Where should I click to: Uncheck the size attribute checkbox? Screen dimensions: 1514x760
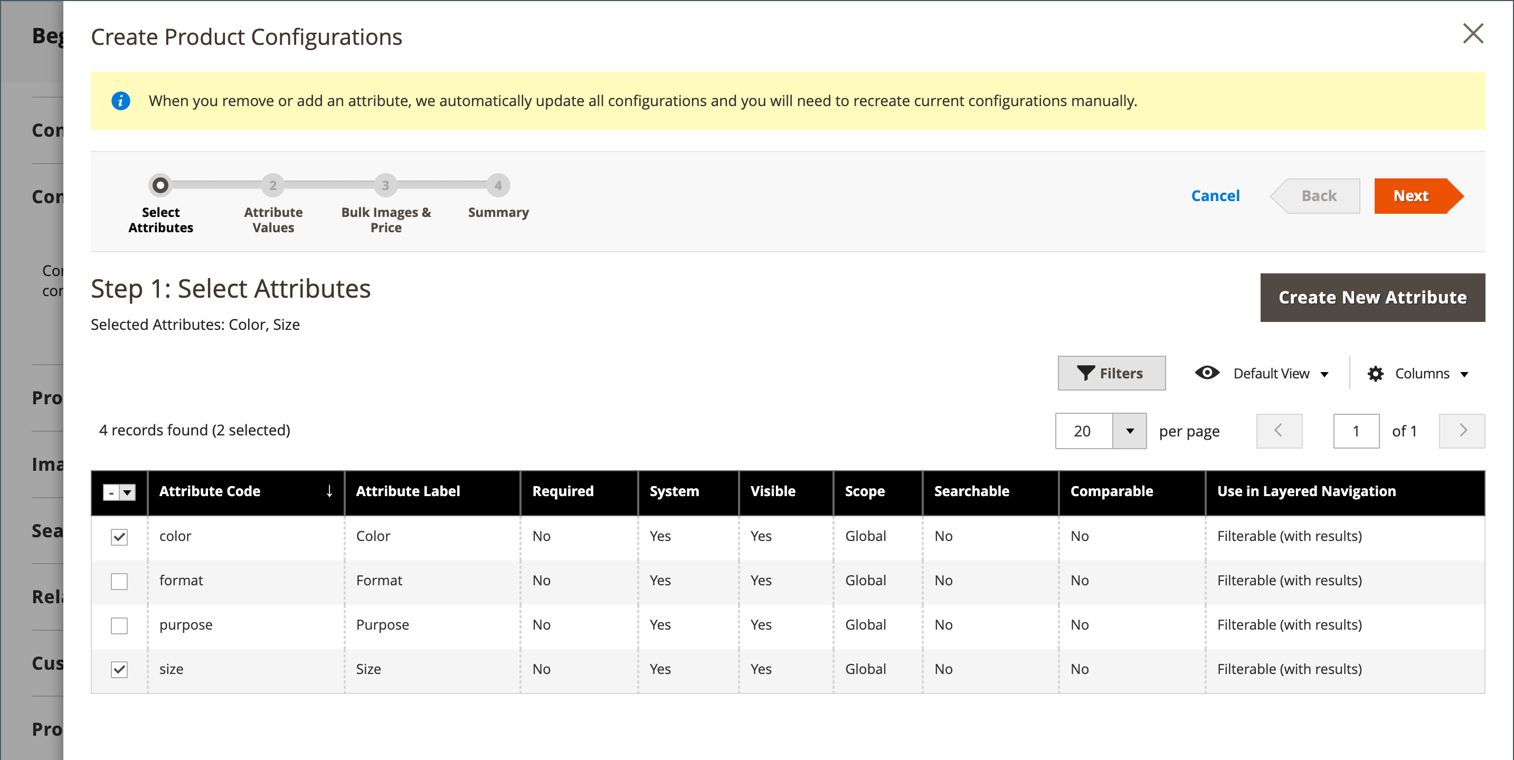pos(119,669)
